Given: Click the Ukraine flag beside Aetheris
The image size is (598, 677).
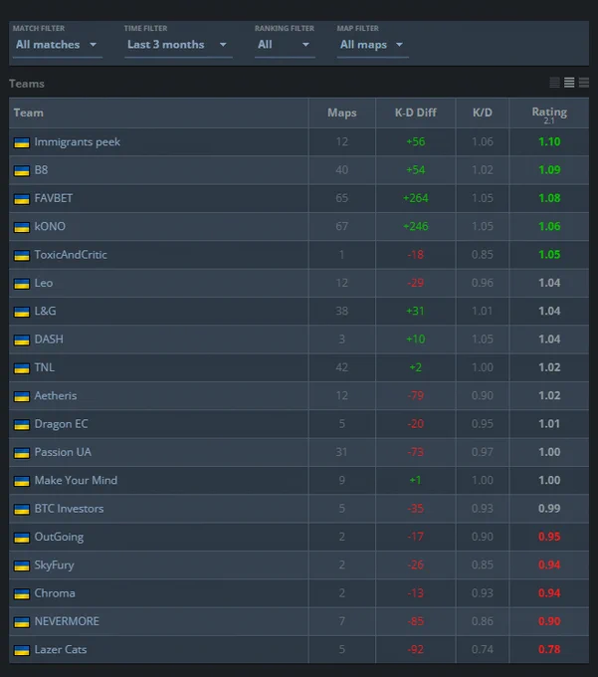Looking at the screenshot, I should 22,396.
